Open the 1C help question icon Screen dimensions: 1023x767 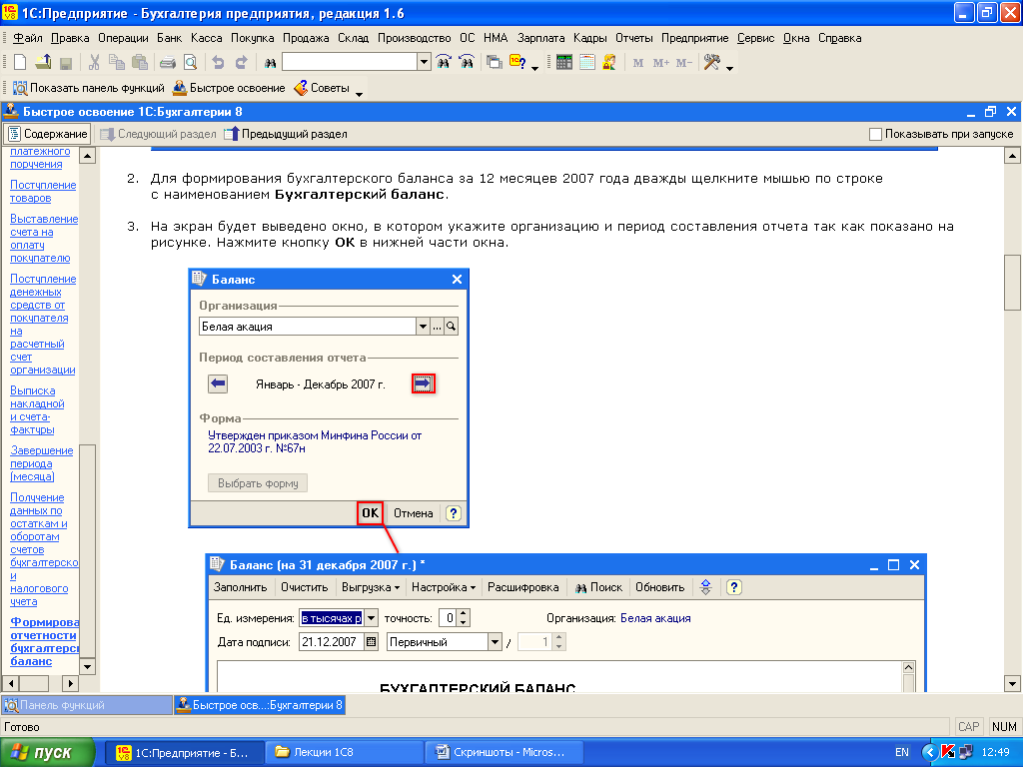click(518, 63)
